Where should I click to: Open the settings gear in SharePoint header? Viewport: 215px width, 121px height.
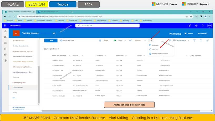(x=196, y=26)
